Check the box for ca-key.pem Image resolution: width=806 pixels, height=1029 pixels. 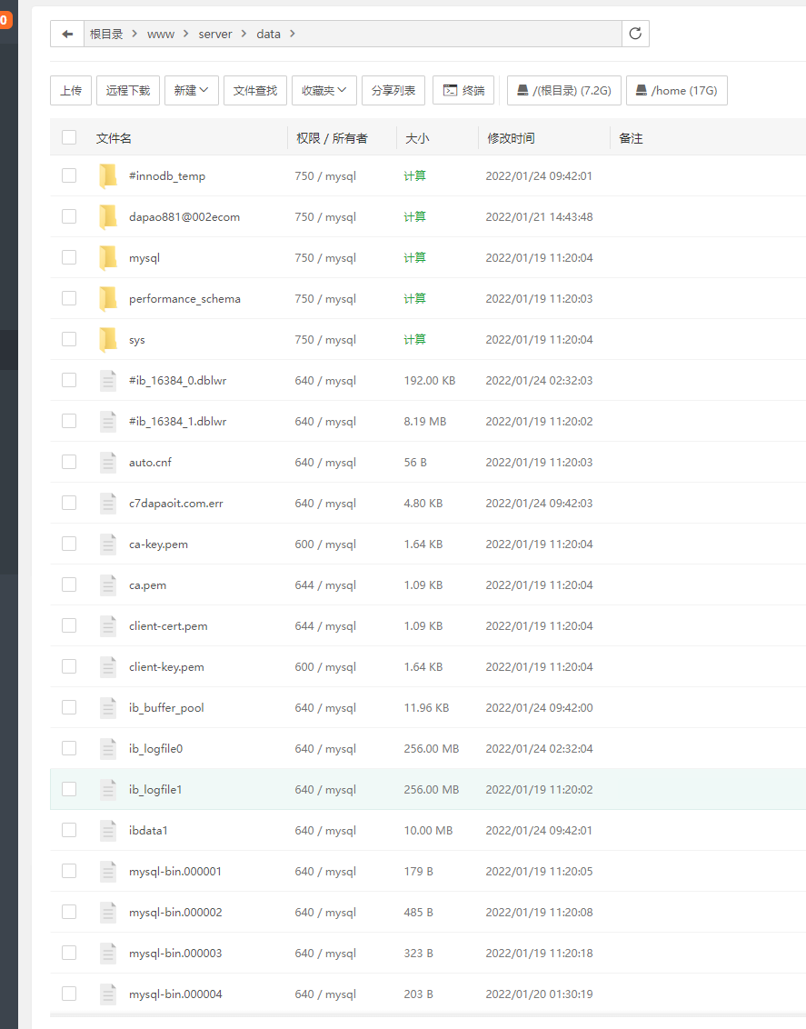coord(69,544)
